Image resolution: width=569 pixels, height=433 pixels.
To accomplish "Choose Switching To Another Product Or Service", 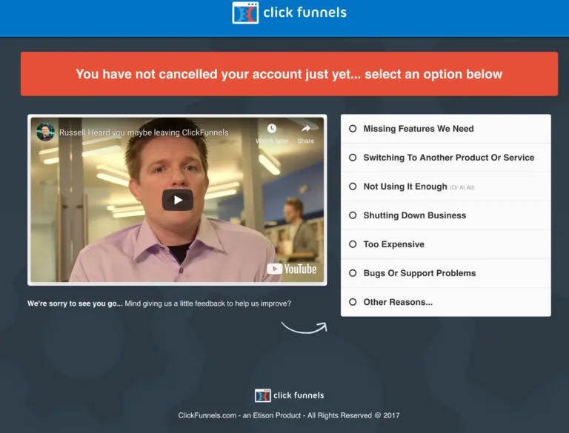I will coord(445,158).
